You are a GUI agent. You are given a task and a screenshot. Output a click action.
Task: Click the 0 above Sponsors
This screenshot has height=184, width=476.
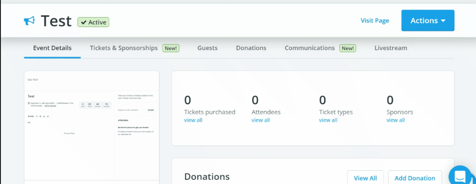click(x=390, y=100)
